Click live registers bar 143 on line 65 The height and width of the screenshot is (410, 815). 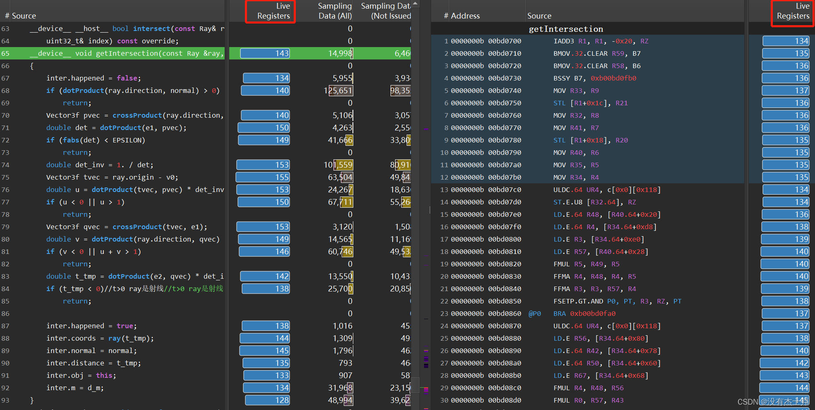pyautogui.click(x=265, y=53)
